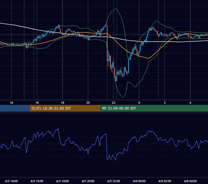
Task: Click the time axis label 4
Action: coord(190,103)
